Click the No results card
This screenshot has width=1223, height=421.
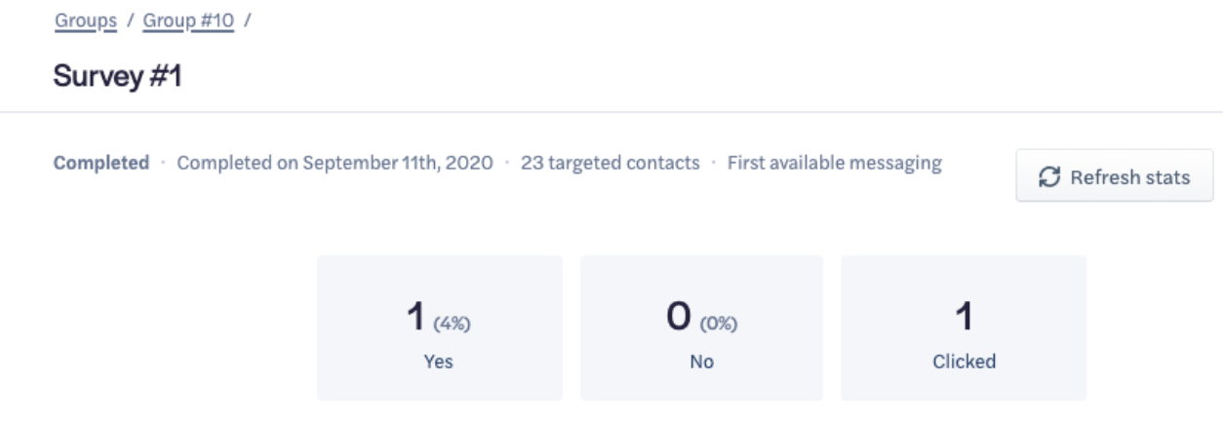coord(701,328)
